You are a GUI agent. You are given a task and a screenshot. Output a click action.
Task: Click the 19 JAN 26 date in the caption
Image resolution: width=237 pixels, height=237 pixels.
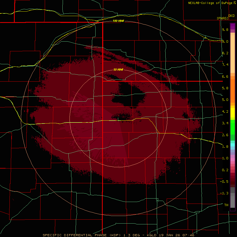click(x=170, y=235)
